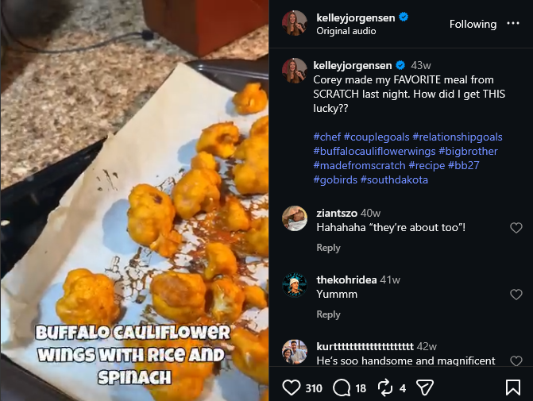533x401 pixels.
Task: Like ziantszo's comment
Action: point(516,228)
